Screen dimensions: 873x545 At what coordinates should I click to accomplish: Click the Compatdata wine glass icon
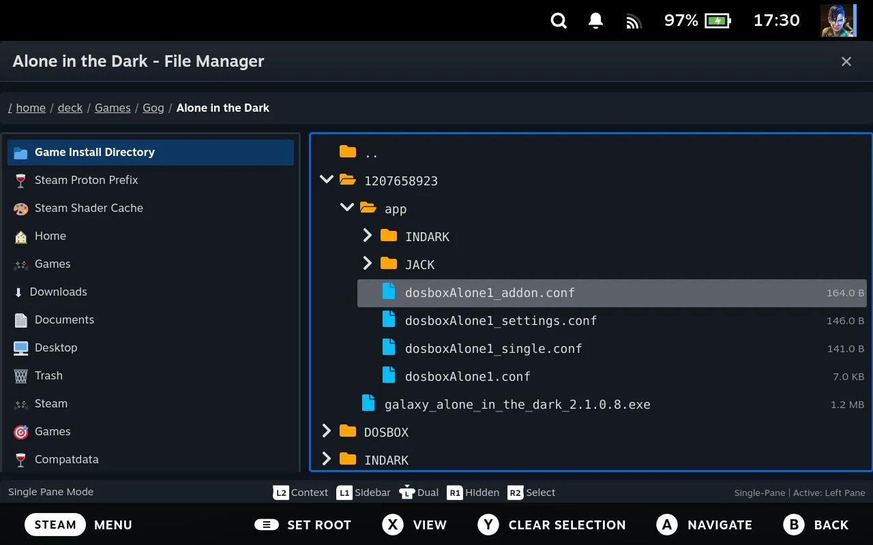(21, 460)
